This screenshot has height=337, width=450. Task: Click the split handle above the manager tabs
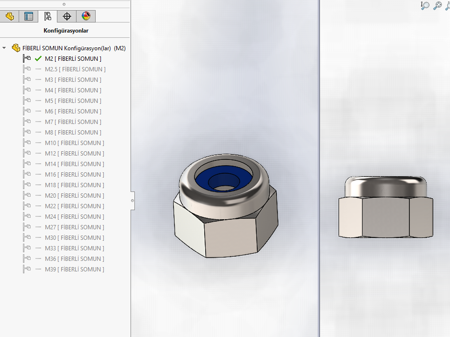(64, 4)
